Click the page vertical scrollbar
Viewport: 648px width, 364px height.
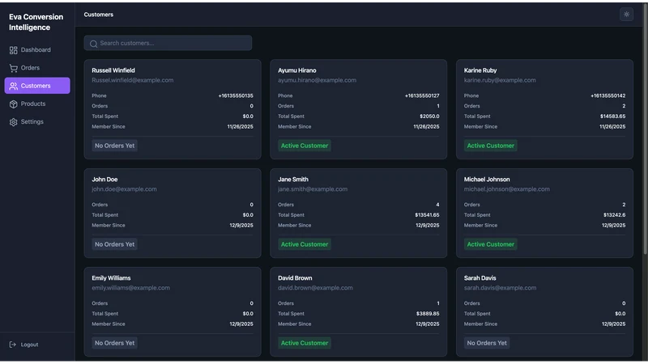[645, 128]
